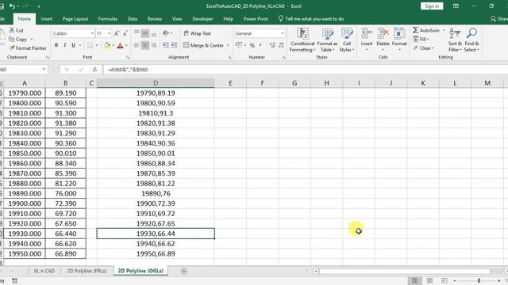Toggle Italic formatting
Screen dimensions: 508x285
[x=65, y=45]
